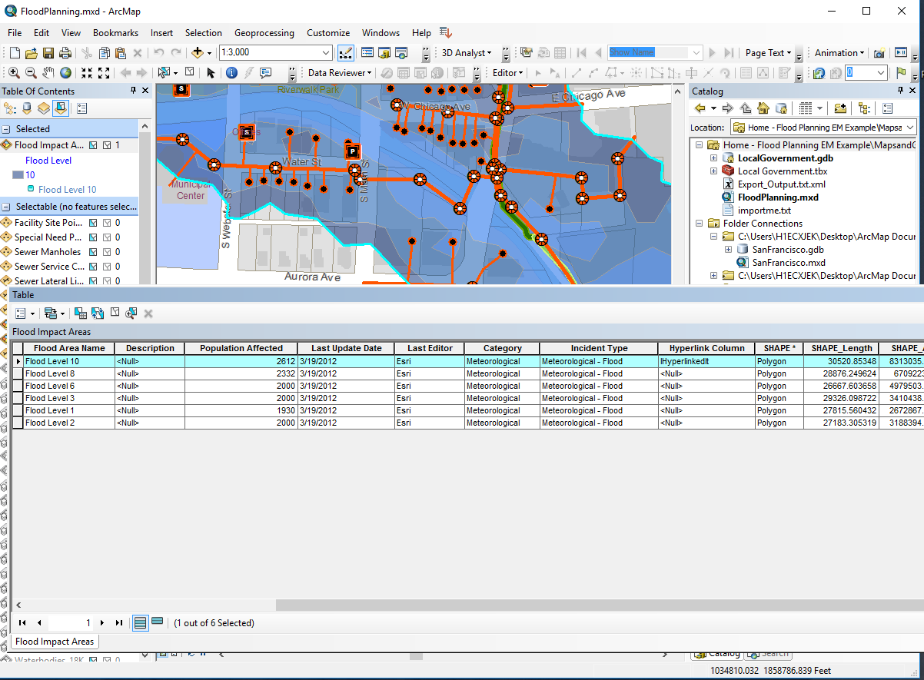The image size is (924, 680).
Task: Open the Editor Toolbar icon
Action: pyautogui.click(x=345, y=53)
